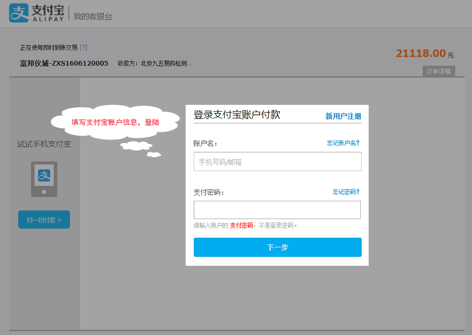Click the [?] help link

point(83,47)
